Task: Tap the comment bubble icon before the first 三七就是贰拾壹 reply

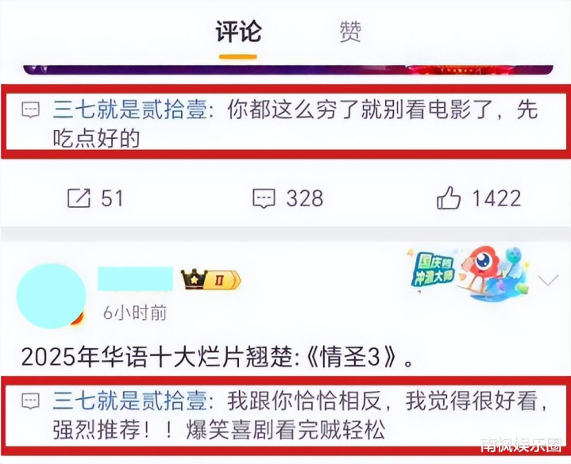Action: click(31, 109)
